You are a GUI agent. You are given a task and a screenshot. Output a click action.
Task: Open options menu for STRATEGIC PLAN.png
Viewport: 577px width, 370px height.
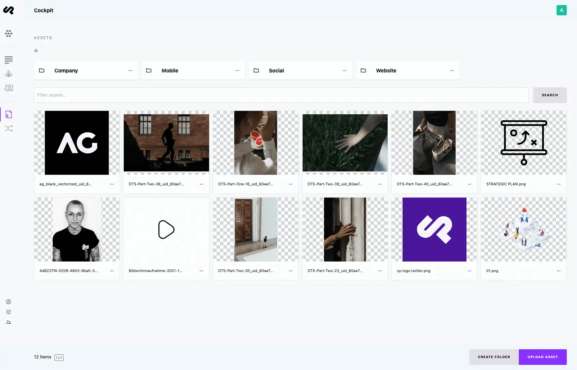(x=559, y=184)
